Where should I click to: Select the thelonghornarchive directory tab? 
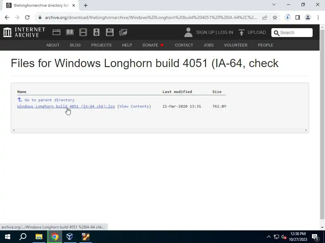[41, 5]
